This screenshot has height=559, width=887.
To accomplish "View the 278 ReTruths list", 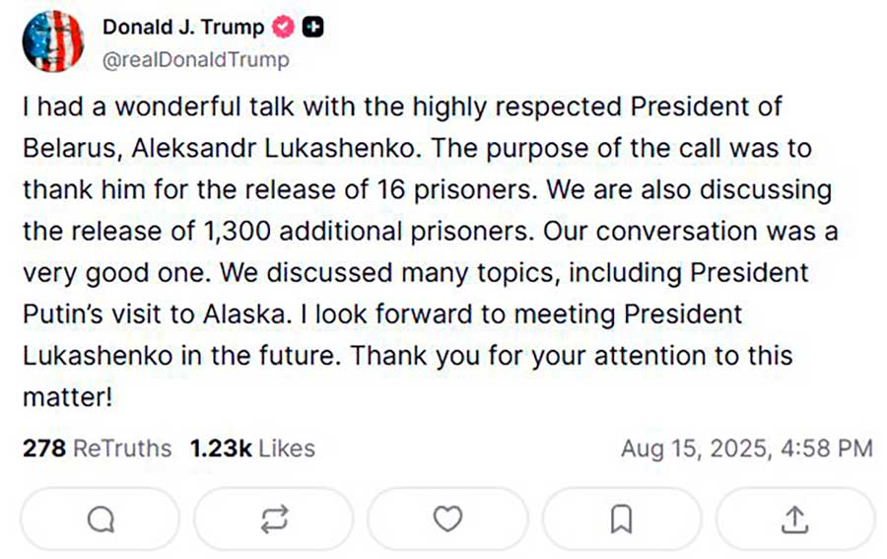I will [97, 449].
